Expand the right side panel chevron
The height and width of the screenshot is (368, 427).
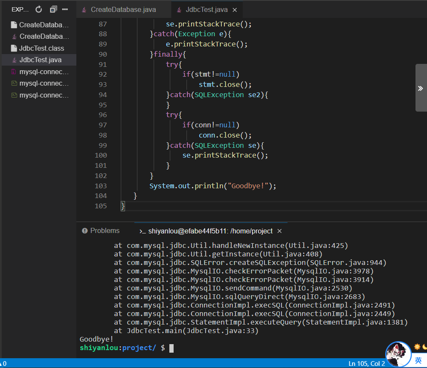(x=421, y=88)
